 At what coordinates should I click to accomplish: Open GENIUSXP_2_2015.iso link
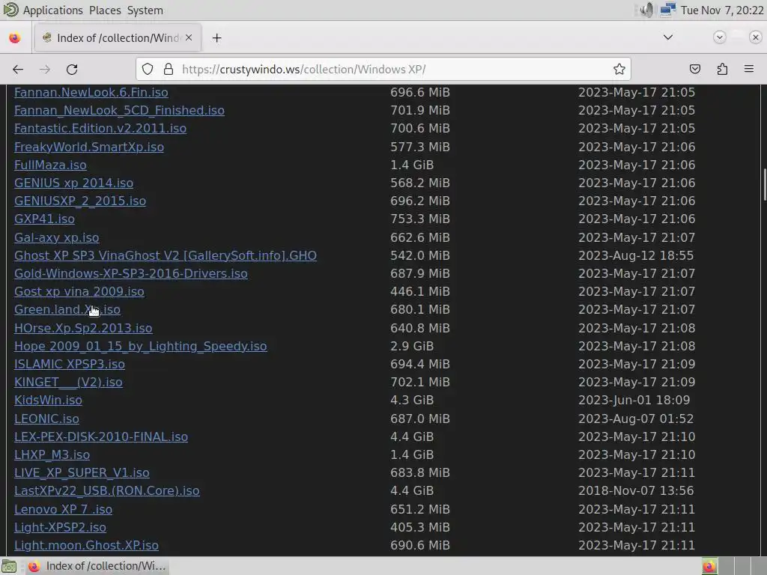(80, 201)
